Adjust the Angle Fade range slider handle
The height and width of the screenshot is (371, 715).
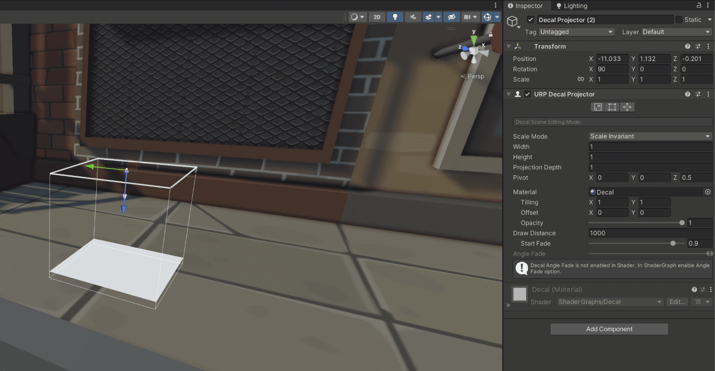point(710,254)
